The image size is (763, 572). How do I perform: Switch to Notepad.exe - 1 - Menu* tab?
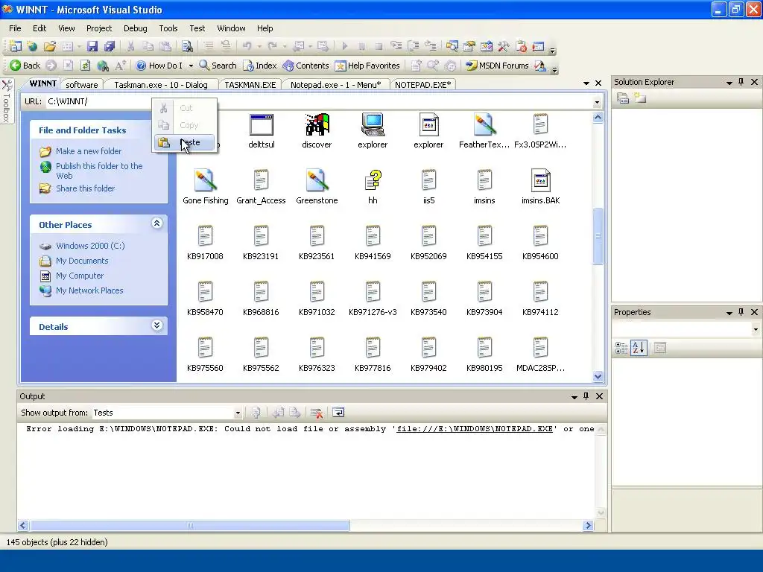click(336, 85)
